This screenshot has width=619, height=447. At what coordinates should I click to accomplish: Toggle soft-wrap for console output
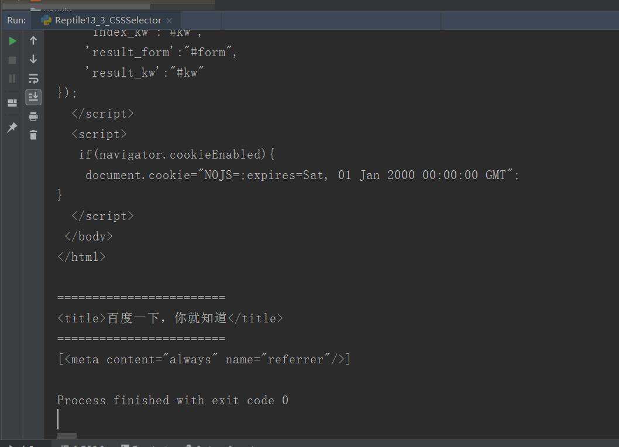[x=33, y=78]
